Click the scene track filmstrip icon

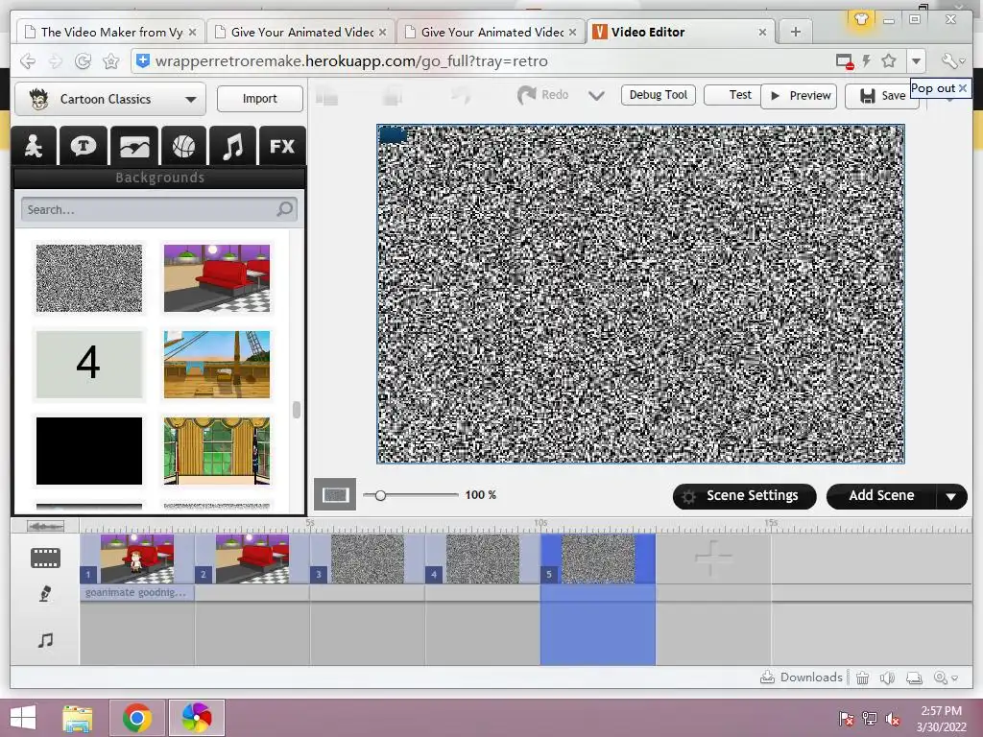[46, 558]
